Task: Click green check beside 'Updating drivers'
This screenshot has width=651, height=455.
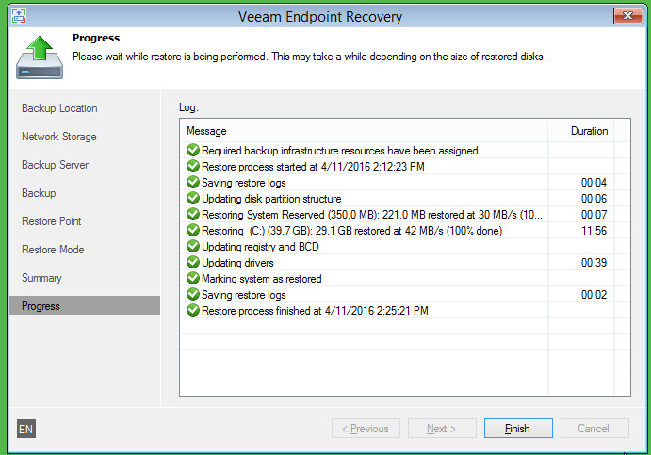Action: 192,262
